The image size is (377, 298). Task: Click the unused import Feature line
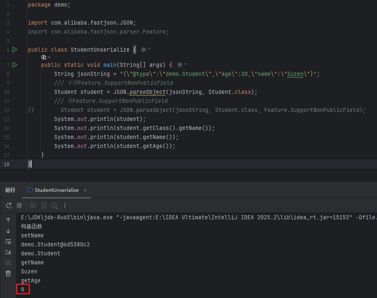98,32
